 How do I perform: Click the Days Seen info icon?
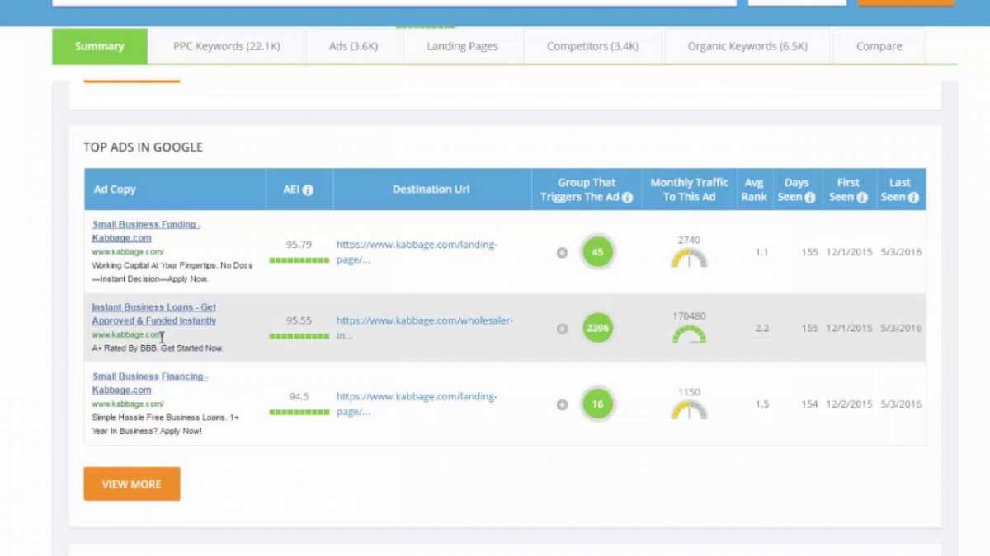(x=810, y=198)
